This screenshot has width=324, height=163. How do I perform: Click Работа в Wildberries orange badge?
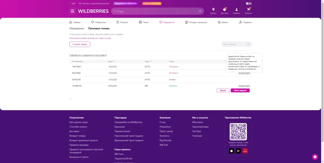pyautogui.click(x=152, y=4)
